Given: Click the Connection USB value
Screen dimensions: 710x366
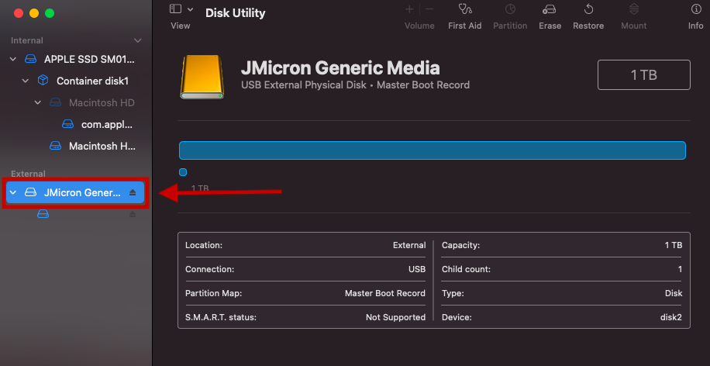Looking at the screenshot, I should [x=417, y=270].
